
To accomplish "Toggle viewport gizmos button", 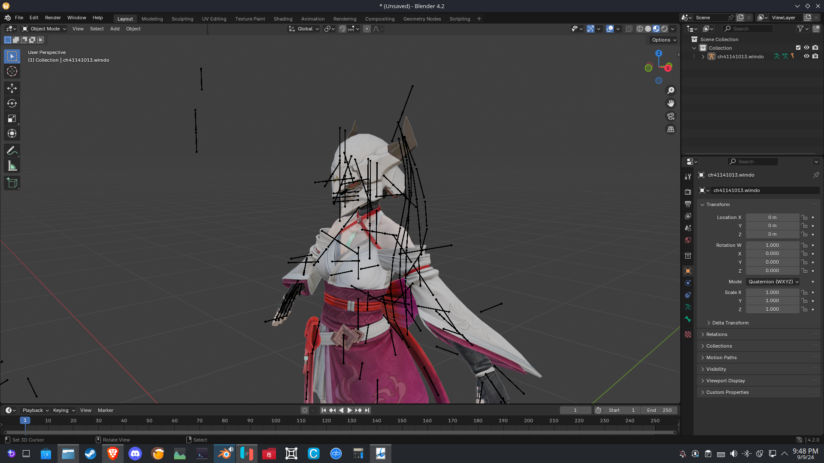I will pos(591,29).
